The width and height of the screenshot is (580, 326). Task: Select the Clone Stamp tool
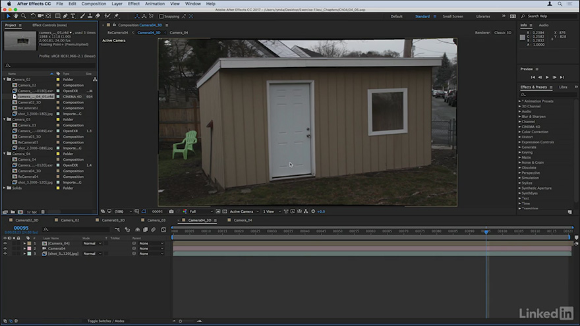click(x=90, y=16)
